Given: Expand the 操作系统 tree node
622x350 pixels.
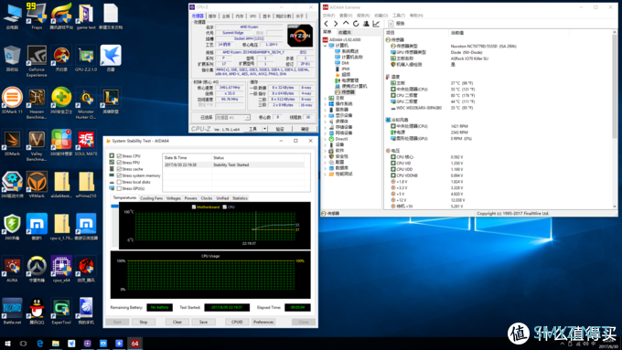Looking at the screenshot, I should [x=326, y=104].
